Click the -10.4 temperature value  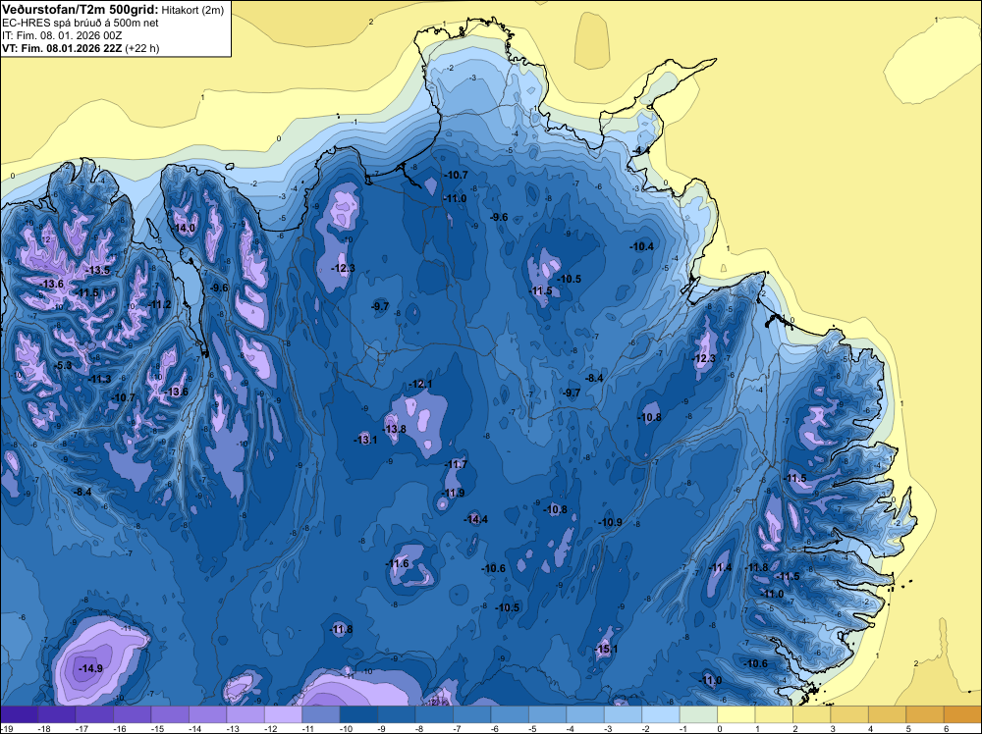click(642, 246)
